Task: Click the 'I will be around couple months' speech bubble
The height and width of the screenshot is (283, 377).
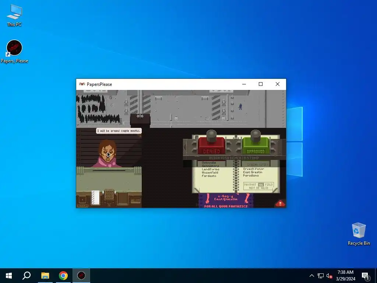Action: 119,131
